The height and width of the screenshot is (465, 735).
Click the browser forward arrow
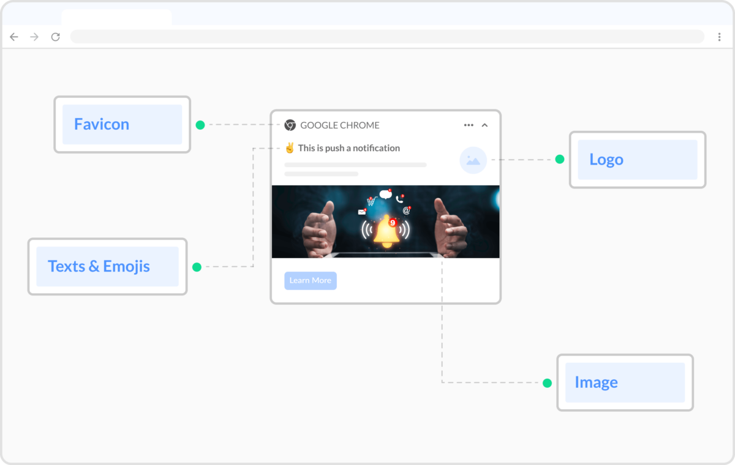tap(34, 37)
